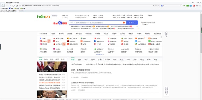Select the 历史 feed tab
Screen dimensions: 202x100
pyautogui.click(x=142, y=60)
